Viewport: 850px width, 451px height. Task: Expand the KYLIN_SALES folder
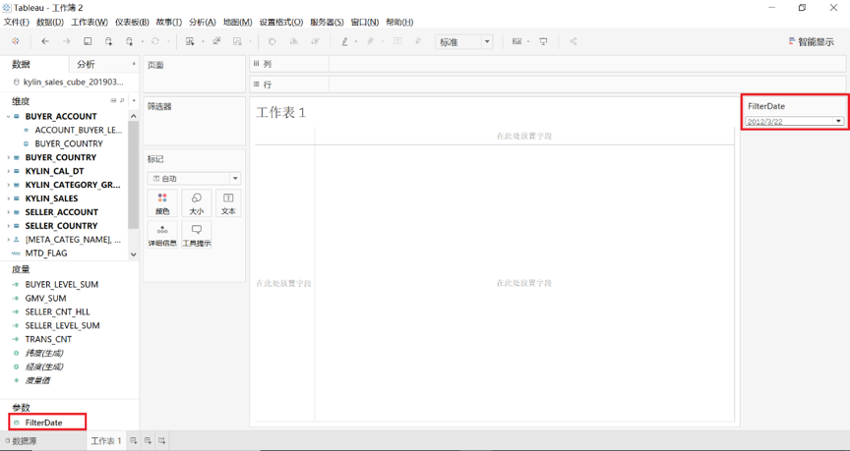(9, 198)
